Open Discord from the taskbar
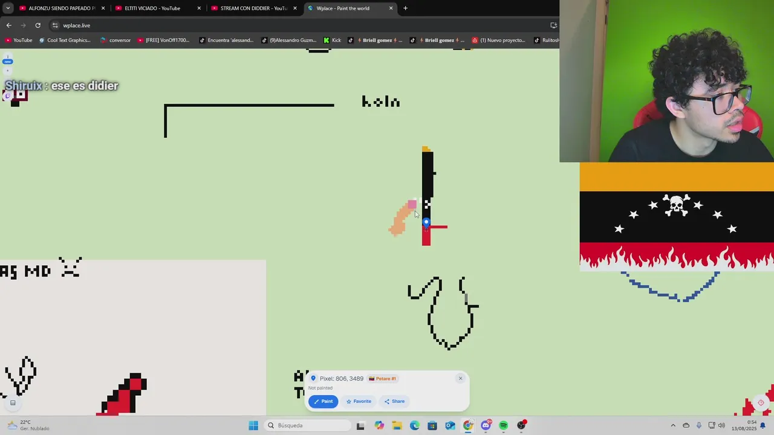774x435 pixels. tap(486, 425)
